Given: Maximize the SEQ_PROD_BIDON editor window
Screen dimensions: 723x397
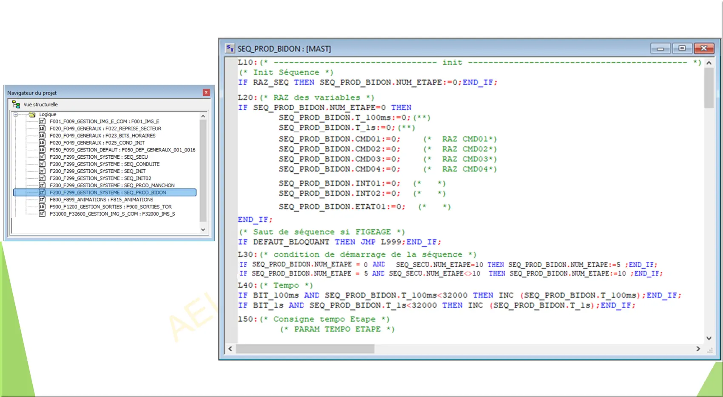Looking at the screenshot, I should pyautogui.click(x=682, y=49).
